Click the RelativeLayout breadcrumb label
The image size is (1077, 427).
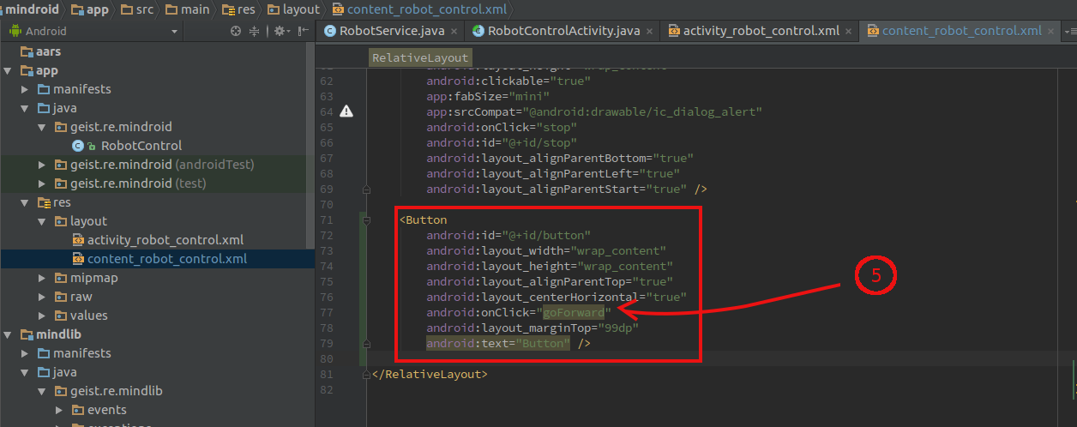(420, 58)
